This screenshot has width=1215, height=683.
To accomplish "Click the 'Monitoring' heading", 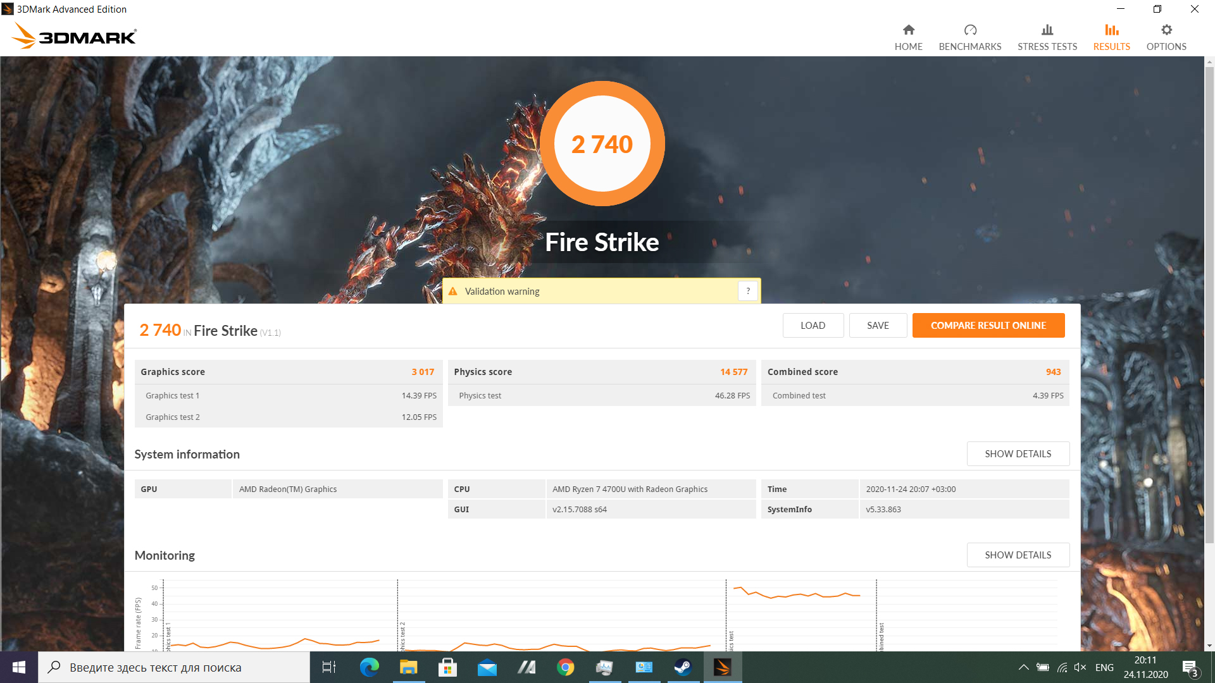I will pyautogui.click(x=165, y=556).
